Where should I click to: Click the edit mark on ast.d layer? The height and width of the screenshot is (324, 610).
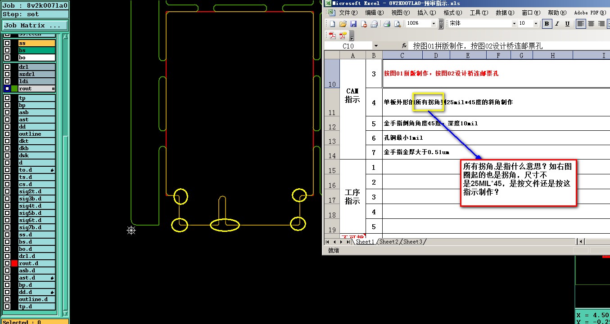pyautogui.click(x=53, y=278)
